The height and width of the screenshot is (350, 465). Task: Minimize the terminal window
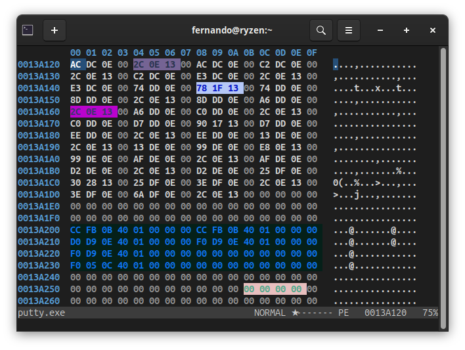[380, 30]
